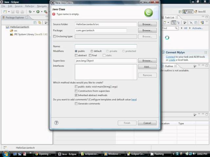Click the Print icon in Eclipse toolbar
210x157 pixels.
tap(22, 12)
